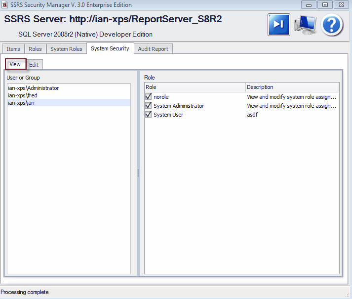The width and height of the screenshot is (352, 299).
Task: Click the padlock app icon in title bar
Action: [x=5, y=5]
